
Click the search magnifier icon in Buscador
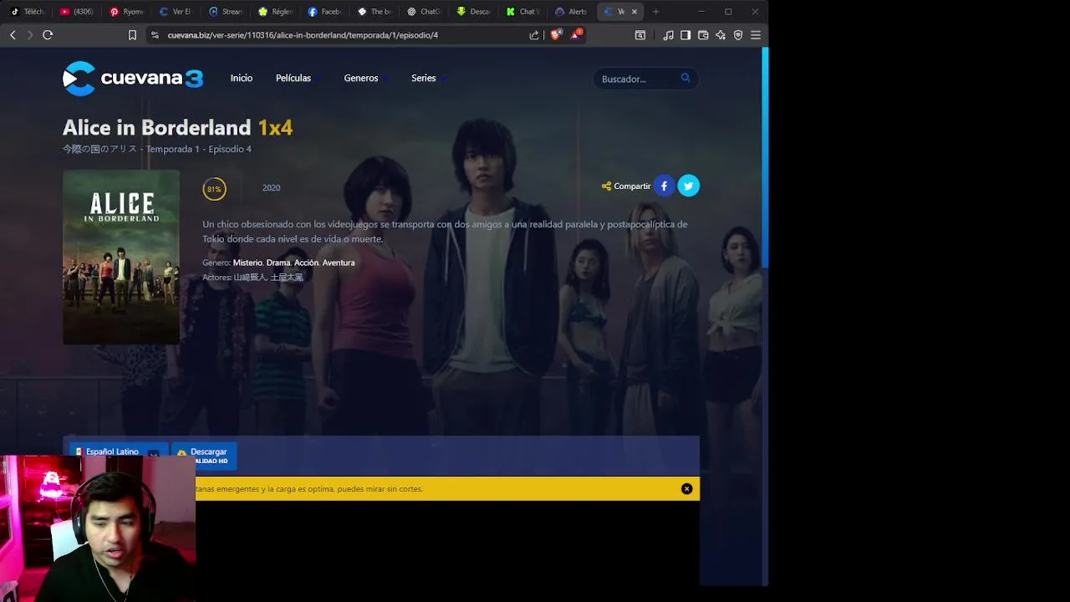pyautogui.click(x=685, y=78)
